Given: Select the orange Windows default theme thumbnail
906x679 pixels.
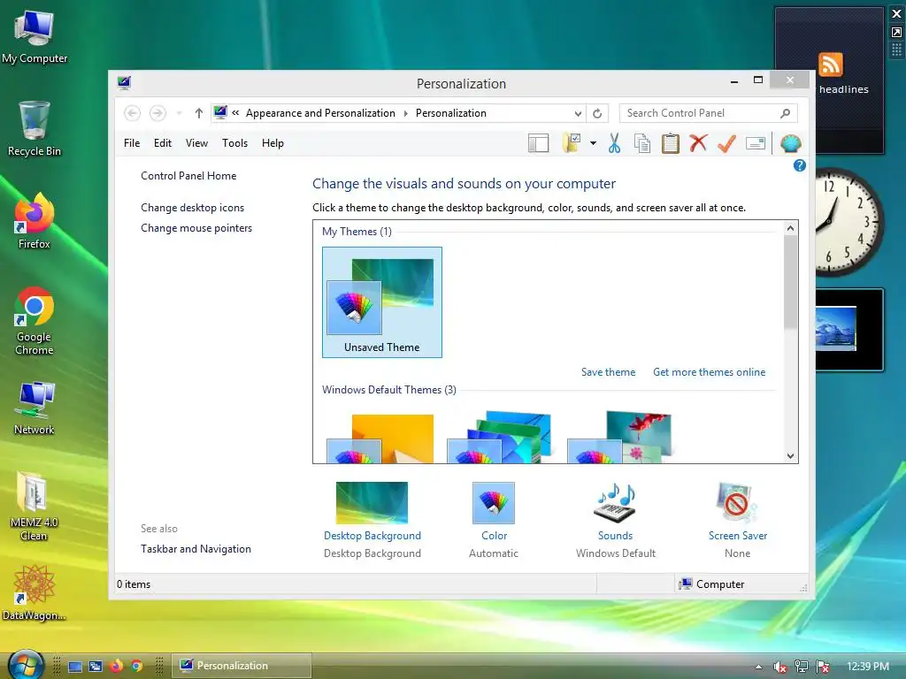Looking at the screenshot, I should click(x=380, y=437).
